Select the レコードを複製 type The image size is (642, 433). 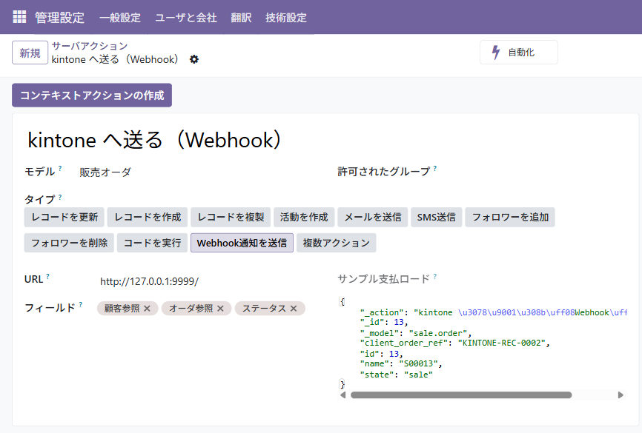pyautogui.click(x=231, y=217)
